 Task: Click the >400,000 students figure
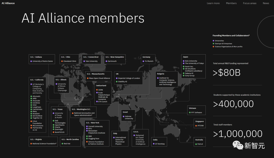coord(233,104)
